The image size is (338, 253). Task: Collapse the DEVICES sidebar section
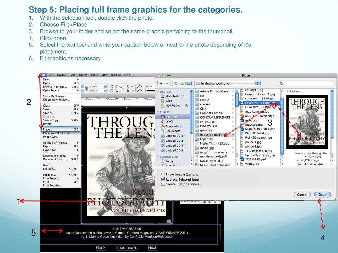pyautogui.click(x=158, y=92)
